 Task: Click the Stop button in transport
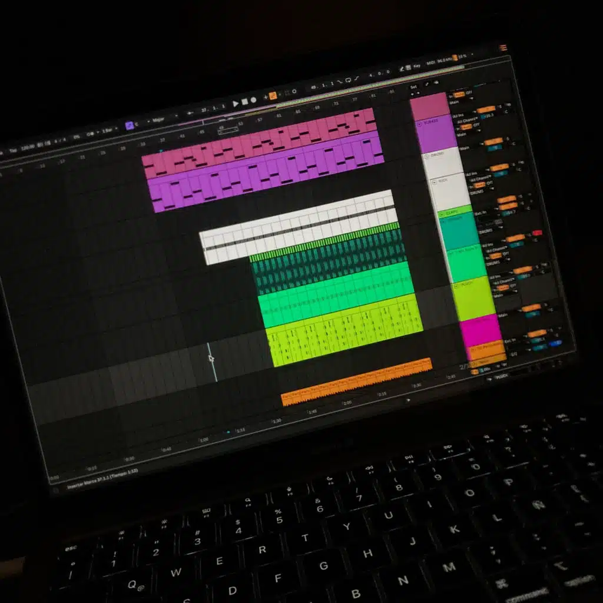[x=244, y=102]
